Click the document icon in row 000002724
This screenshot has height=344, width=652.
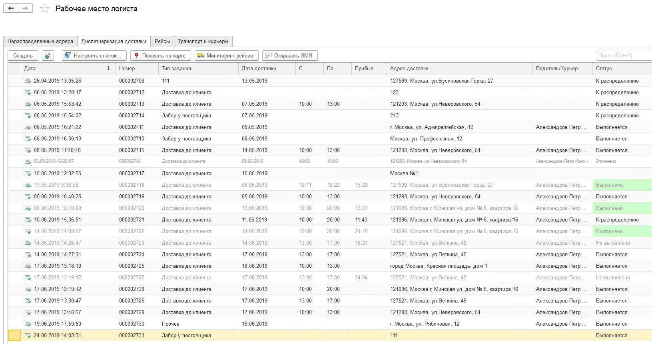point(28,254)
